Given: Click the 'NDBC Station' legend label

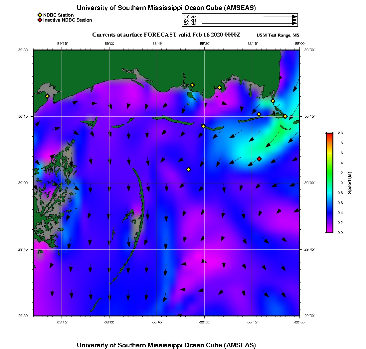Looking at the screenshot, I should 58,15.
